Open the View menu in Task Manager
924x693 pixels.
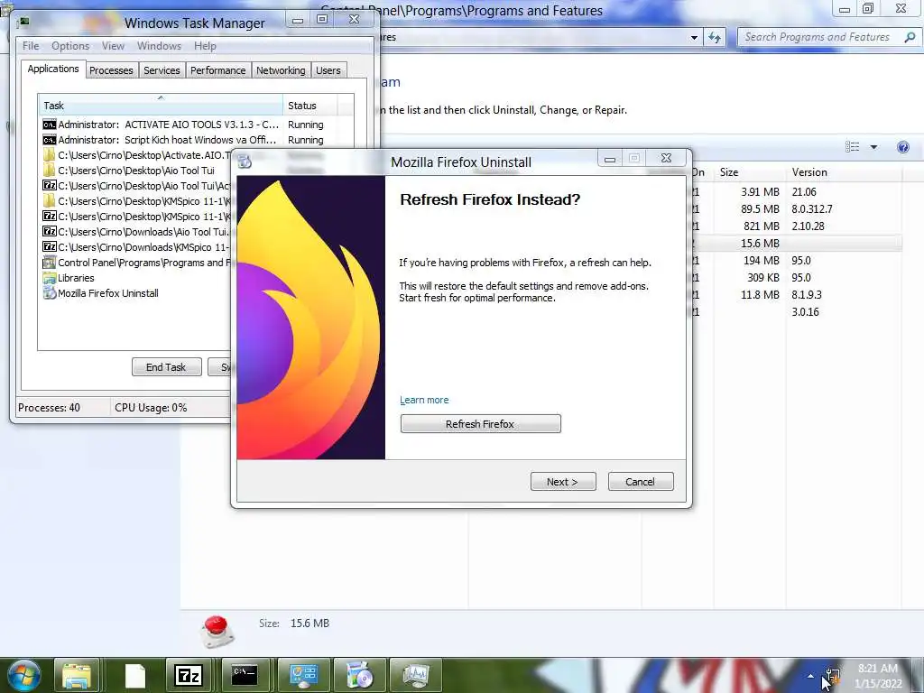coord(113,46)
